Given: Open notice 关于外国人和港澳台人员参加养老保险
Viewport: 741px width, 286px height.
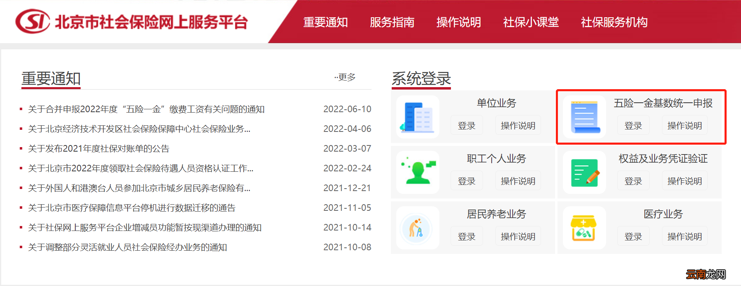Looking at the screenshot, I should [x=139, y=188].
